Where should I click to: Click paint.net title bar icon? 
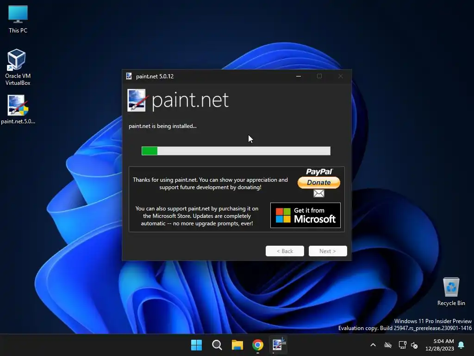pyautogui.click(x=129, y=76)
